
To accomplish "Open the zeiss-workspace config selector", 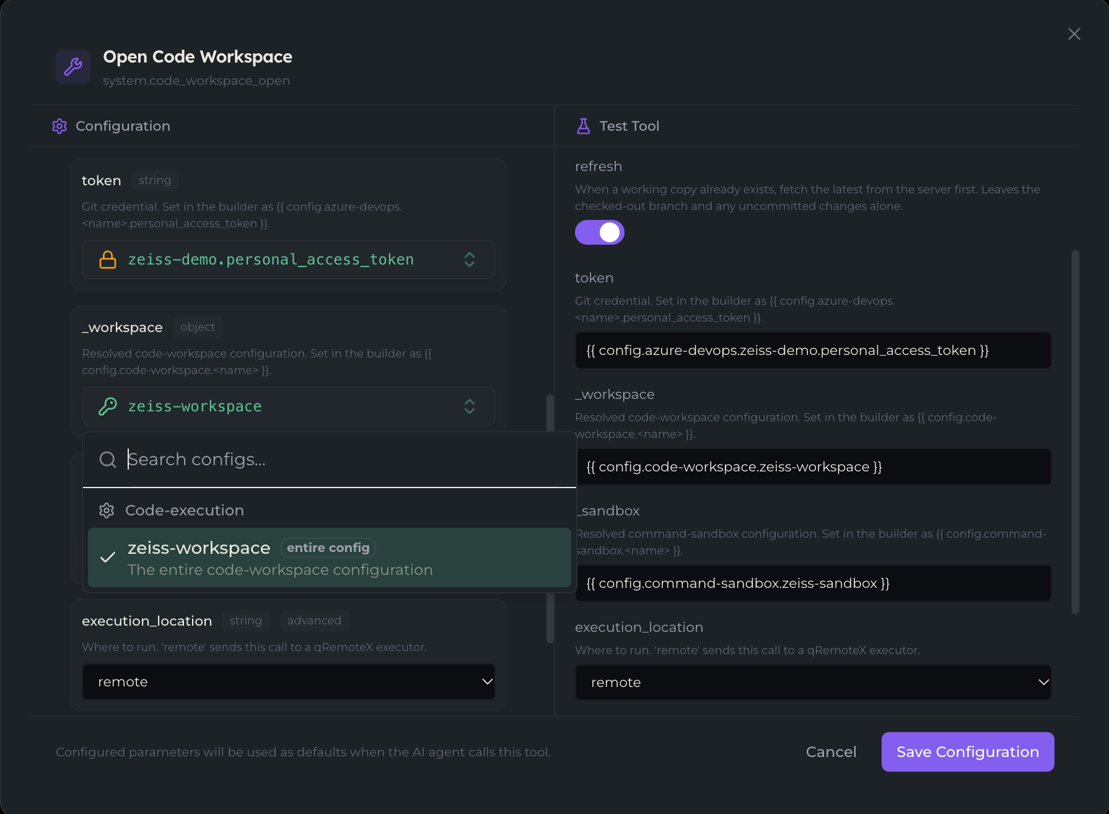I will tap(289, 406).
